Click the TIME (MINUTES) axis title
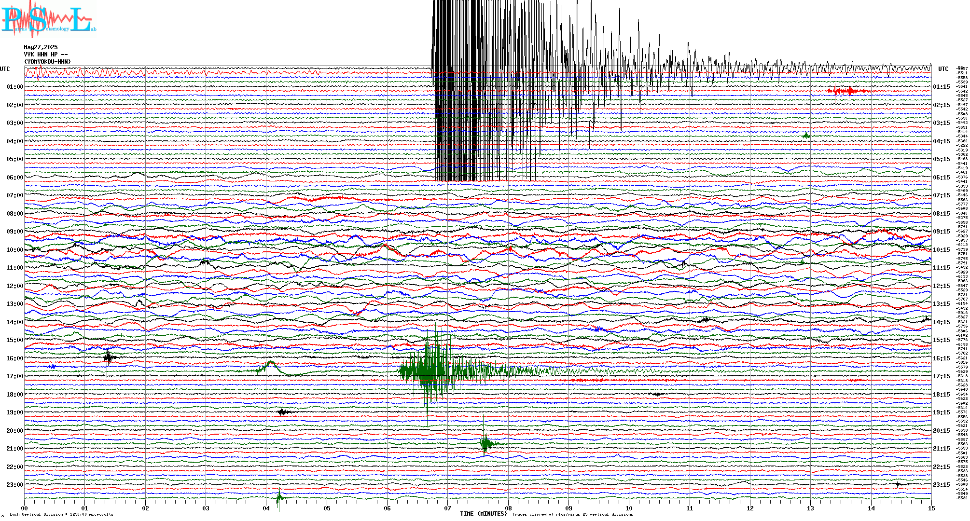Screen dimensions: 970x521 pyautogui.click(x=484, y=514)
